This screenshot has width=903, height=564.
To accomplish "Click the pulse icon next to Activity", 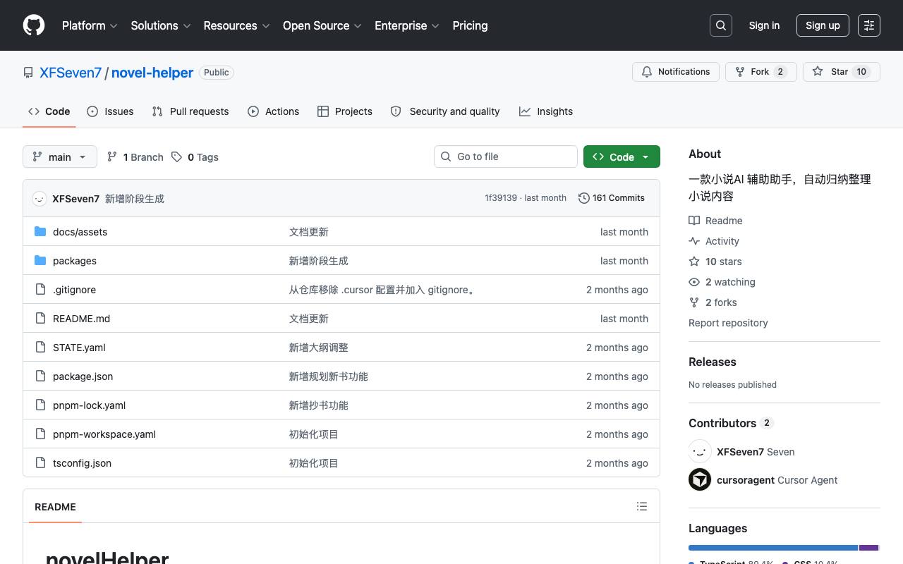I will tap(694, 241).
